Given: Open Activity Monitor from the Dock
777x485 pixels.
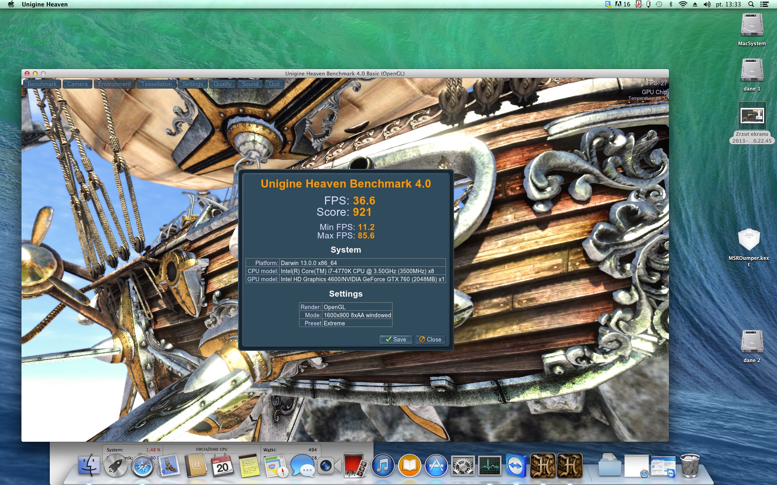Looking at the screenshot, I should tap(490, 466).
